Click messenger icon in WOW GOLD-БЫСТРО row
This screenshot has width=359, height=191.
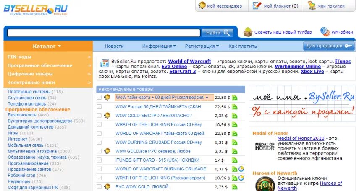click(107, 115)
